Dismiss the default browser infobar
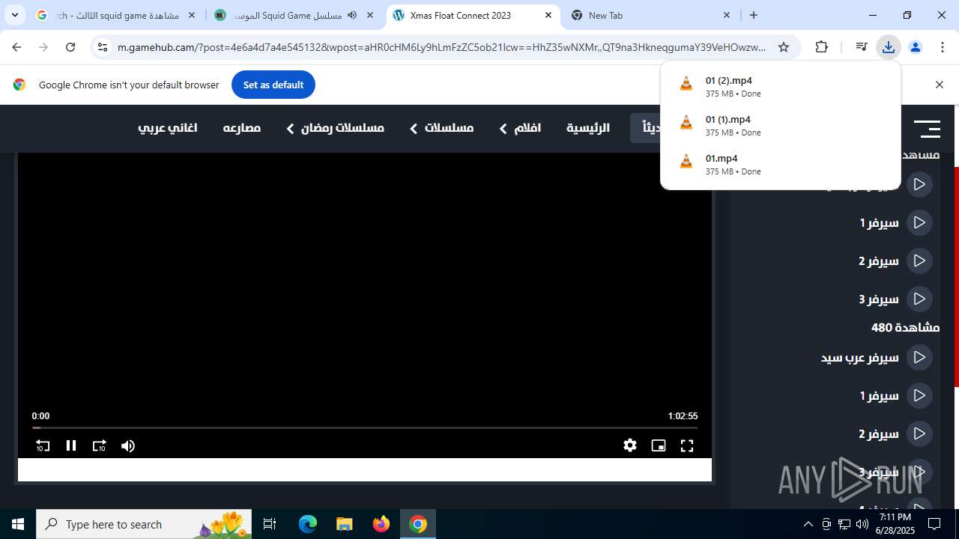Viewport: 959px width, 539px height. pos(939,85)
